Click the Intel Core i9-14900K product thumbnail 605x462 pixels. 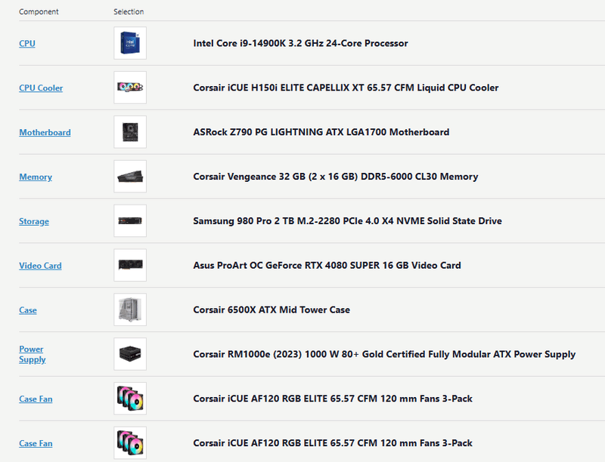[129, 43]
